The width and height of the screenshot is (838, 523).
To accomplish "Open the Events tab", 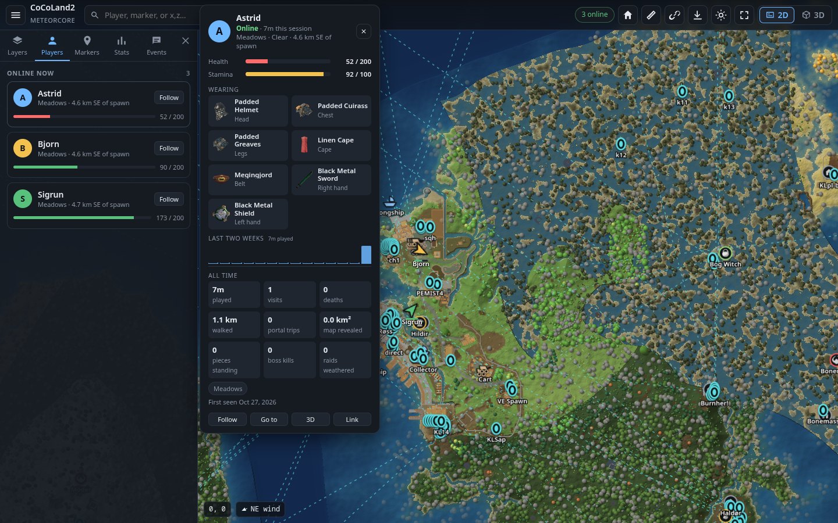I will click(x=157, y=45).
